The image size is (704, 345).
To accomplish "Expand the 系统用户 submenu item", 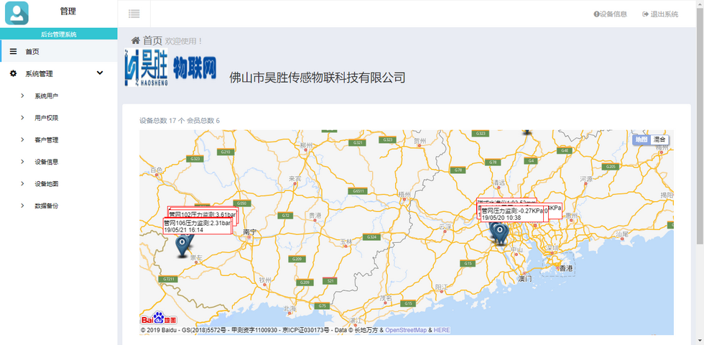I will pyautogui.click(x=47, y=96).
